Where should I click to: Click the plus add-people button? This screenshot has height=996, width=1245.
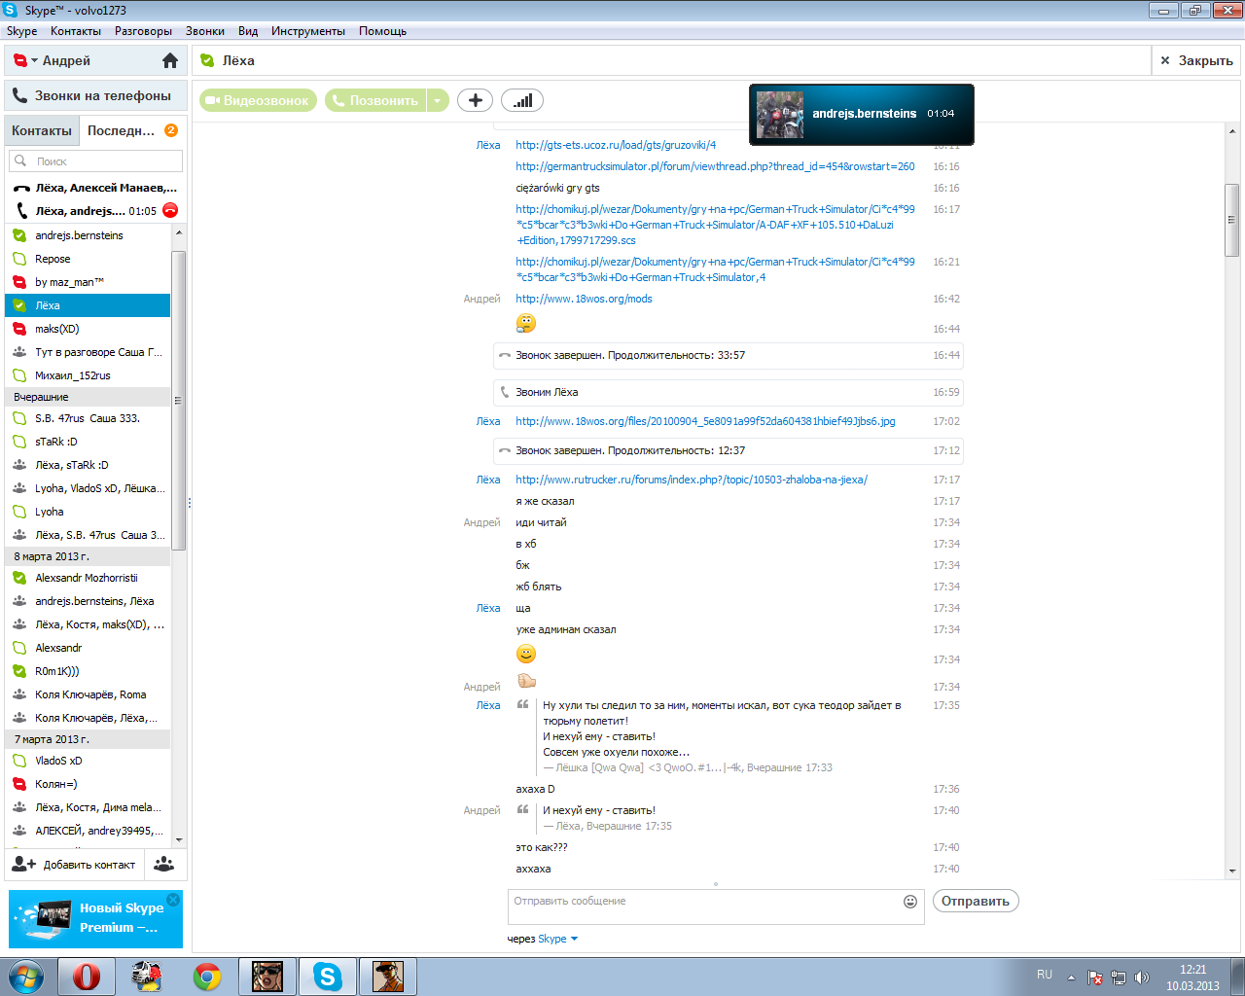475,100
